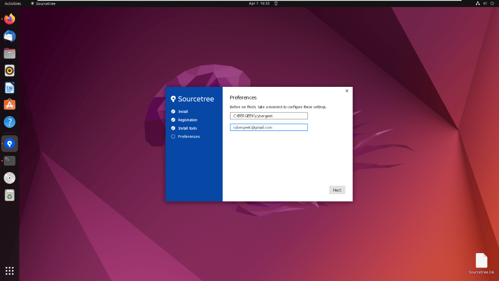Screen dimensions: 499x281
Task: Click the Preferences step circle indicator
Action: click(173, 137)
